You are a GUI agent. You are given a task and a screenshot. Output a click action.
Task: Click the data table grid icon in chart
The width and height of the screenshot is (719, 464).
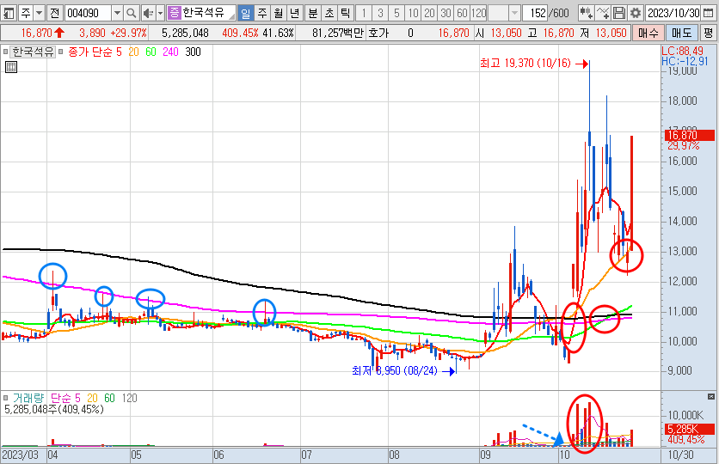click(x=11, y=67)
